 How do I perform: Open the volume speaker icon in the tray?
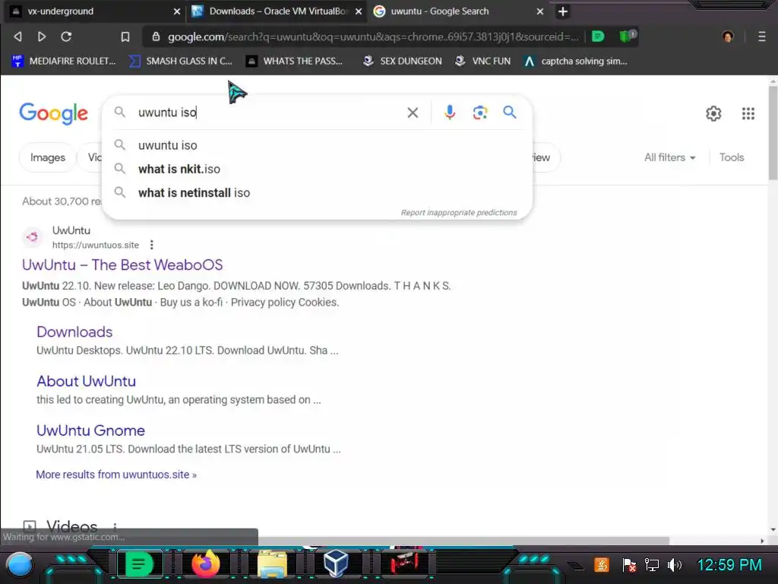click(675, 565)
